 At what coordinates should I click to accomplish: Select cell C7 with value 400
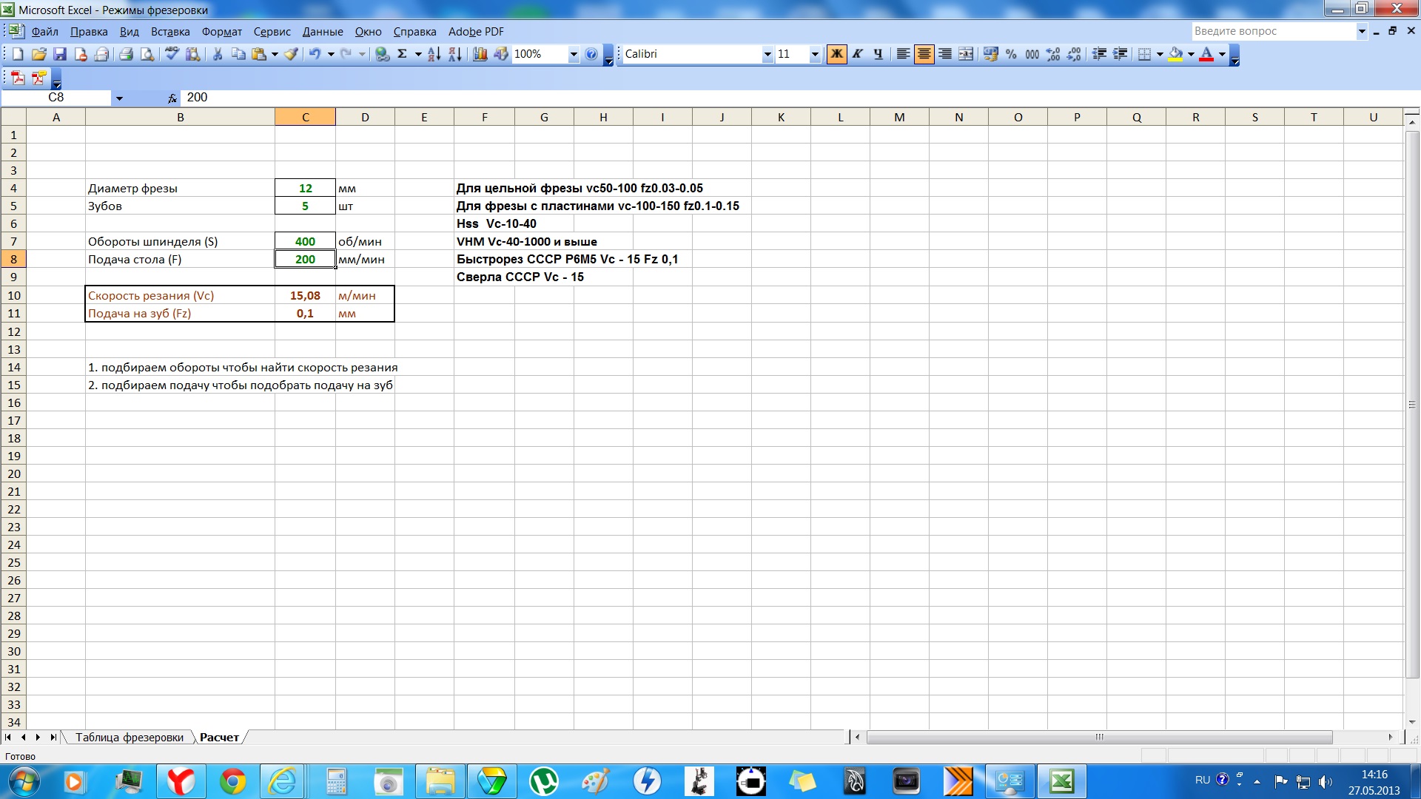[x=305, y=241]
